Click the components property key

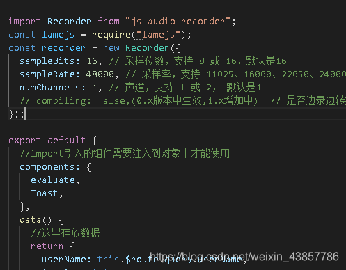click(47, 167)
